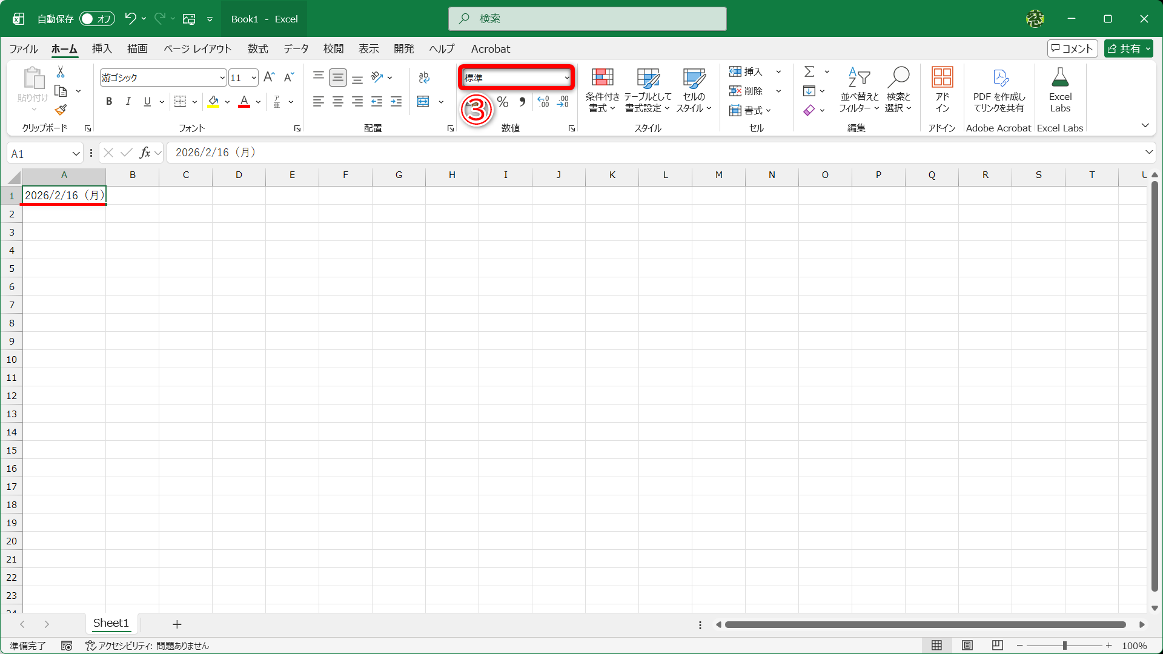Viewport: 1163px width, 654px height.
Task: Toggle AutoSave (自動保存) switch
Action: (x=97, y=19)
